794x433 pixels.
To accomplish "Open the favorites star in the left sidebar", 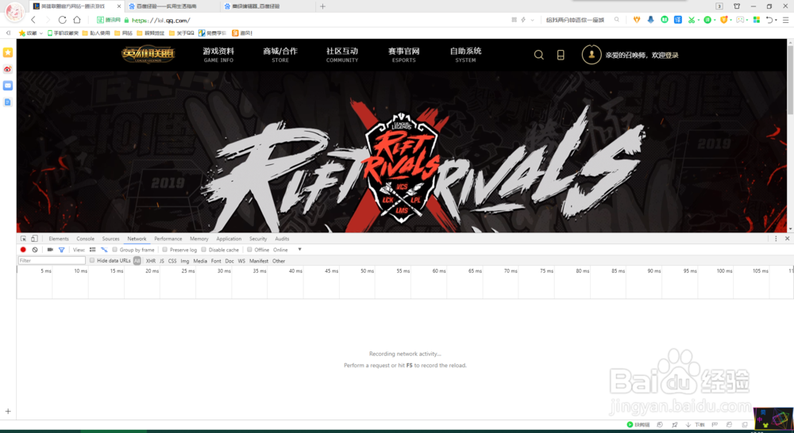I will [x=8, y=52].
